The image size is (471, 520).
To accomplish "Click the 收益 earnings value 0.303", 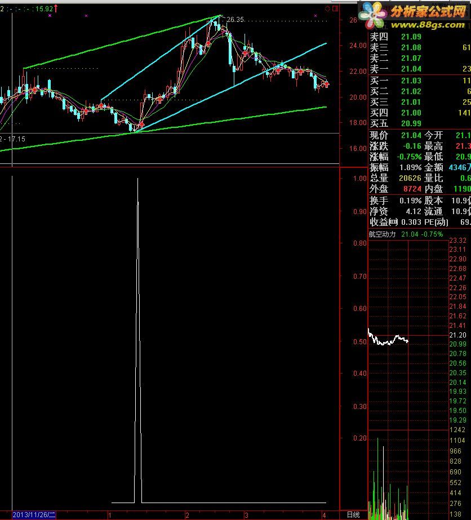I will point(411,222).
